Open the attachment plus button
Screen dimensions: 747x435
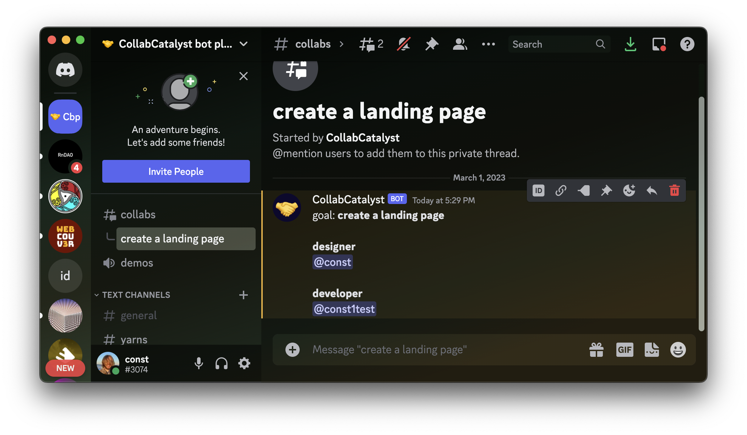(293, 350)
